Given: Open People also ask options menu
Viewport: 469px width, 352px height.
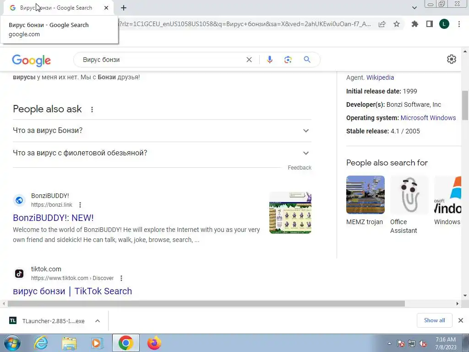Looking at the screenshot, I should pos(92,110).
